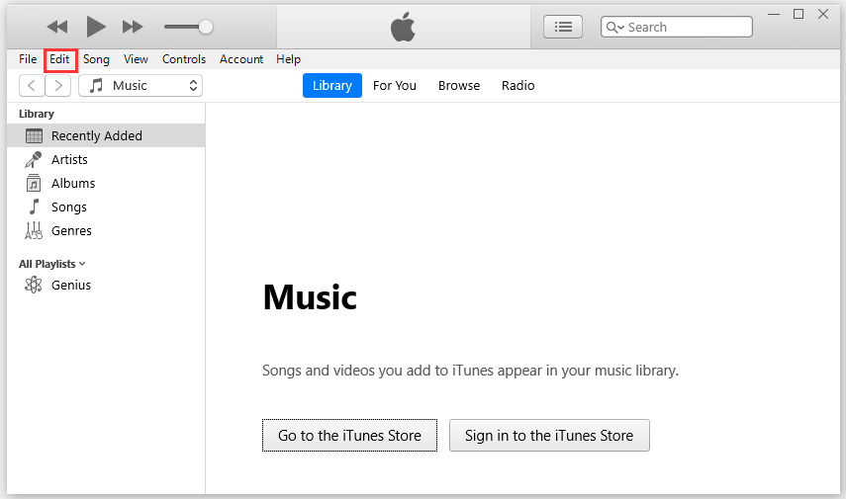846x499 pixels.
Task: Switch to the Browse tab
Action: pyautogui.click(x=458, y=86)
